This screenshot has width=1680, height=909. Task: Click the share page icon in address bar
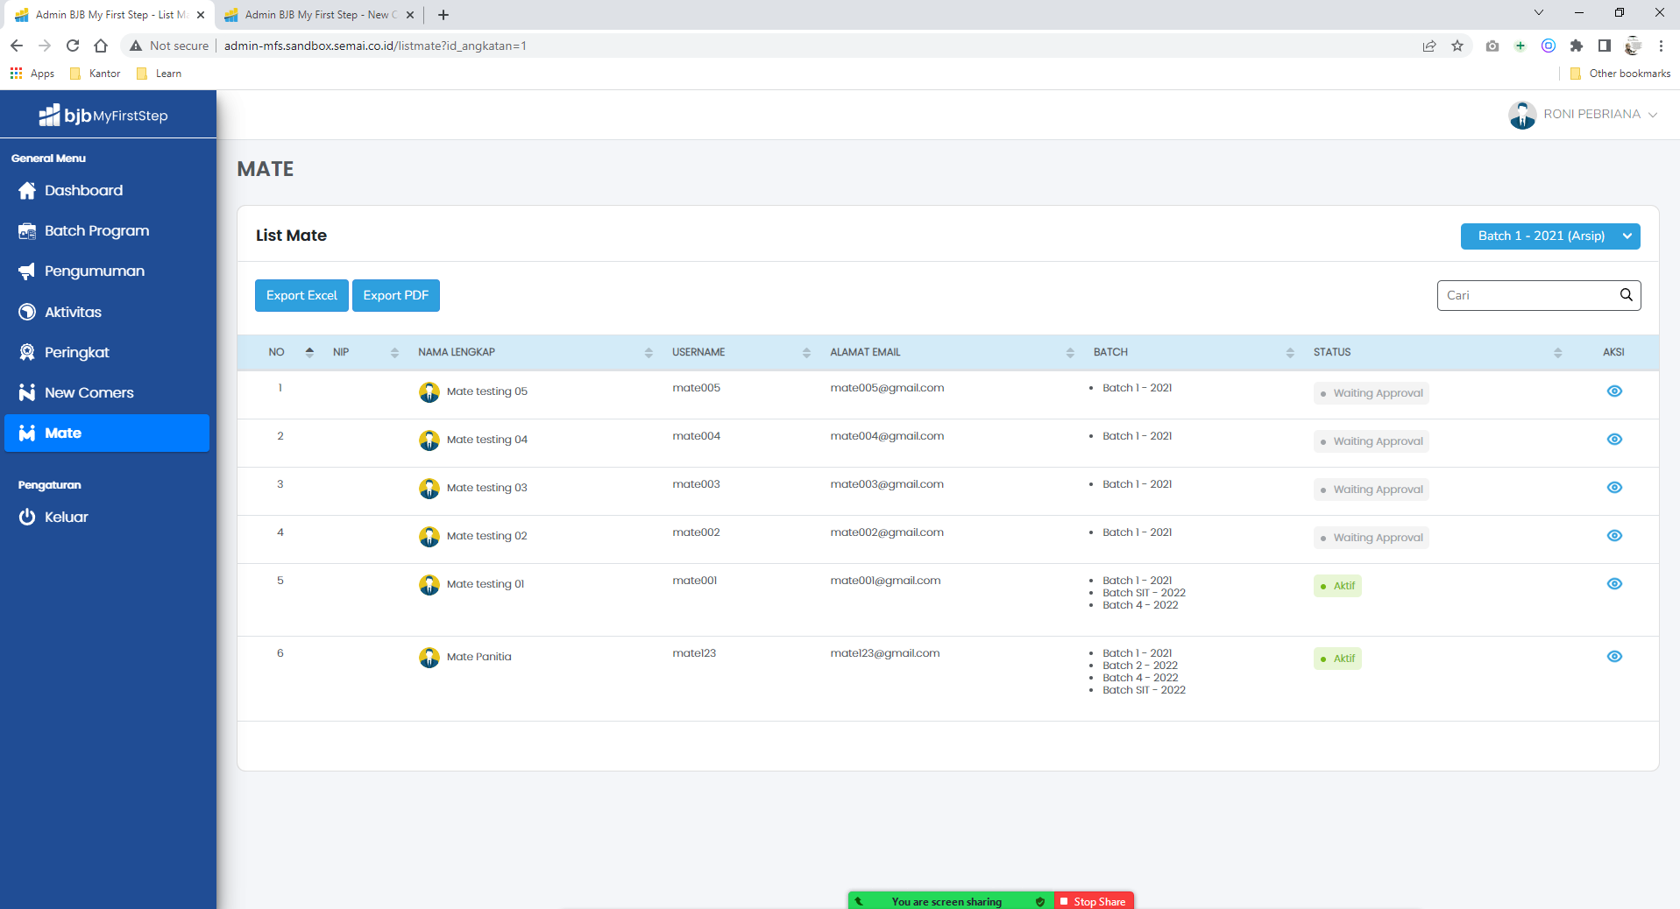pyautogui.click(x=1429, y=46)
